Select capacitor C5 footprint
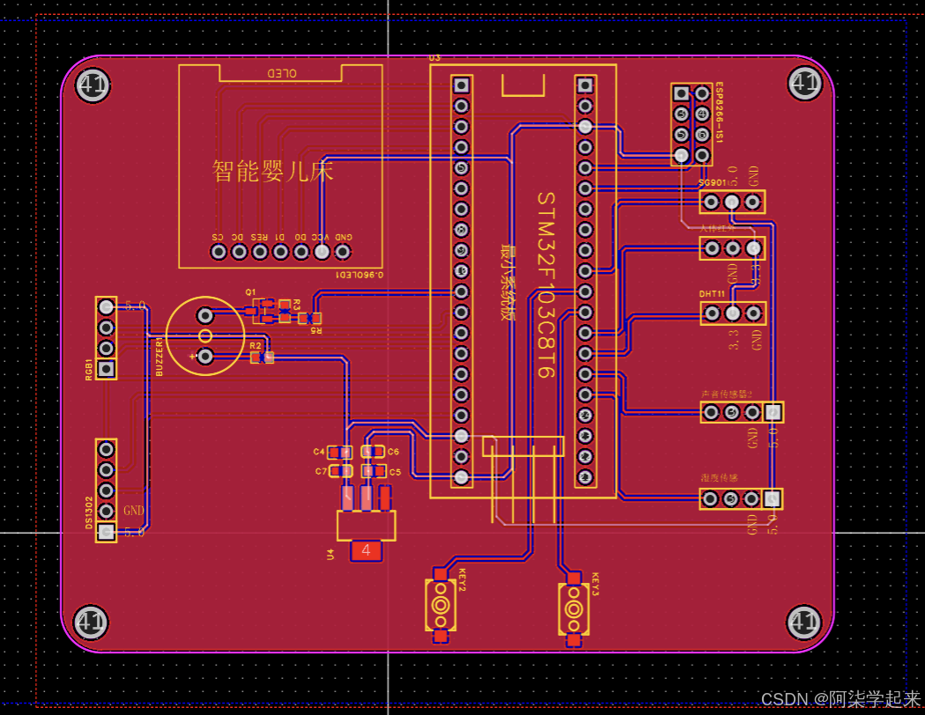This screenshot has height=715, width=925. pyautogui.click(x=373, y=472)
